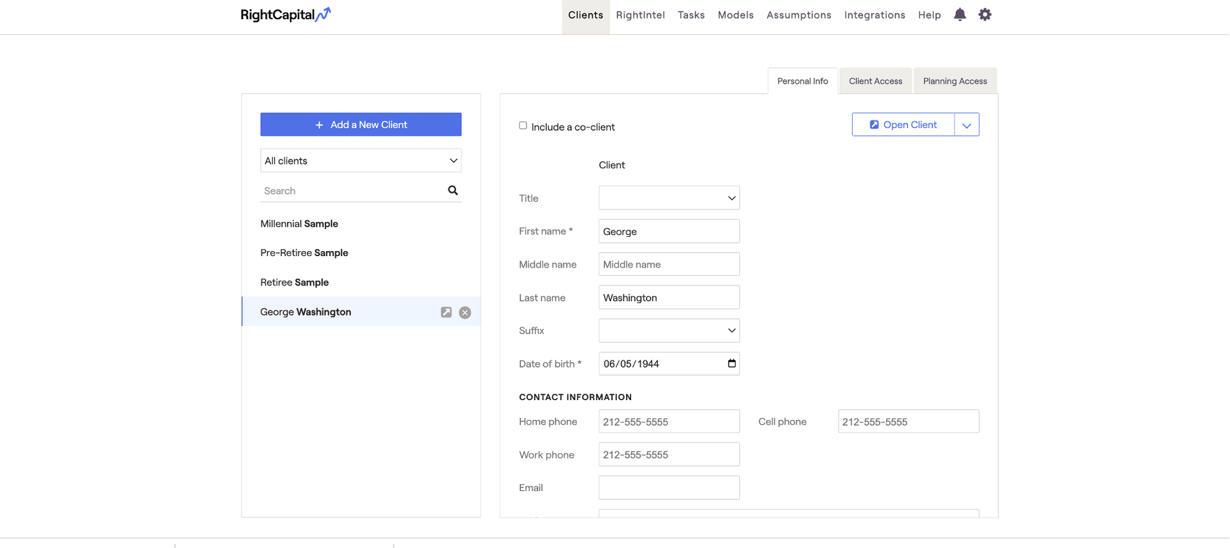Expand the Open Client arrow menu

tap(967, 125)
